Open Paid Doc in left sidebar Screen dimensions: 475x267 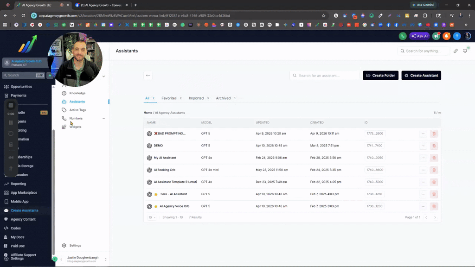18,246
